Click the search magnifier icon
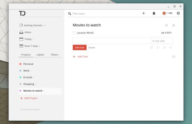Screen dimensions: 192x124 click(x=70, y=14)
